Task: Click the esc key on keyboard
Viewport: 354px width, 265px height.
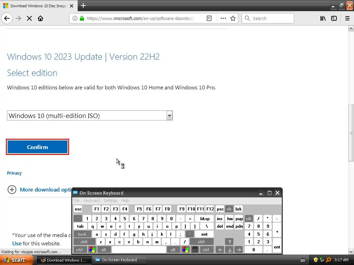Action: click(x=78, y=209)
